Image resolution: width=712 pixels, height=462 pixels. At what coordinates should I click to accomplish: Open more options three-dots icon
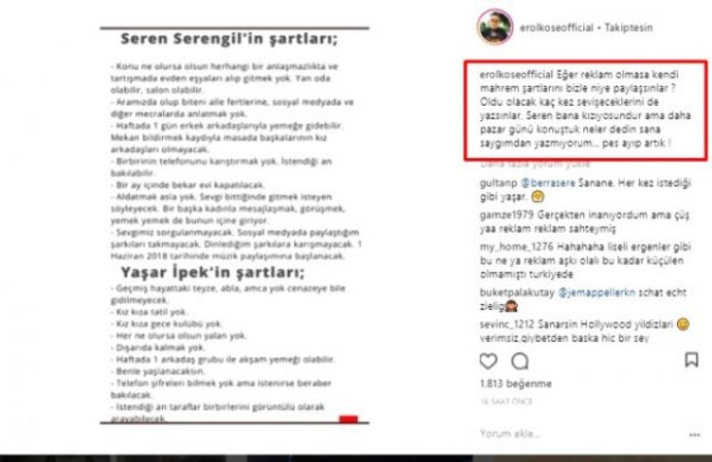point(694,435)
